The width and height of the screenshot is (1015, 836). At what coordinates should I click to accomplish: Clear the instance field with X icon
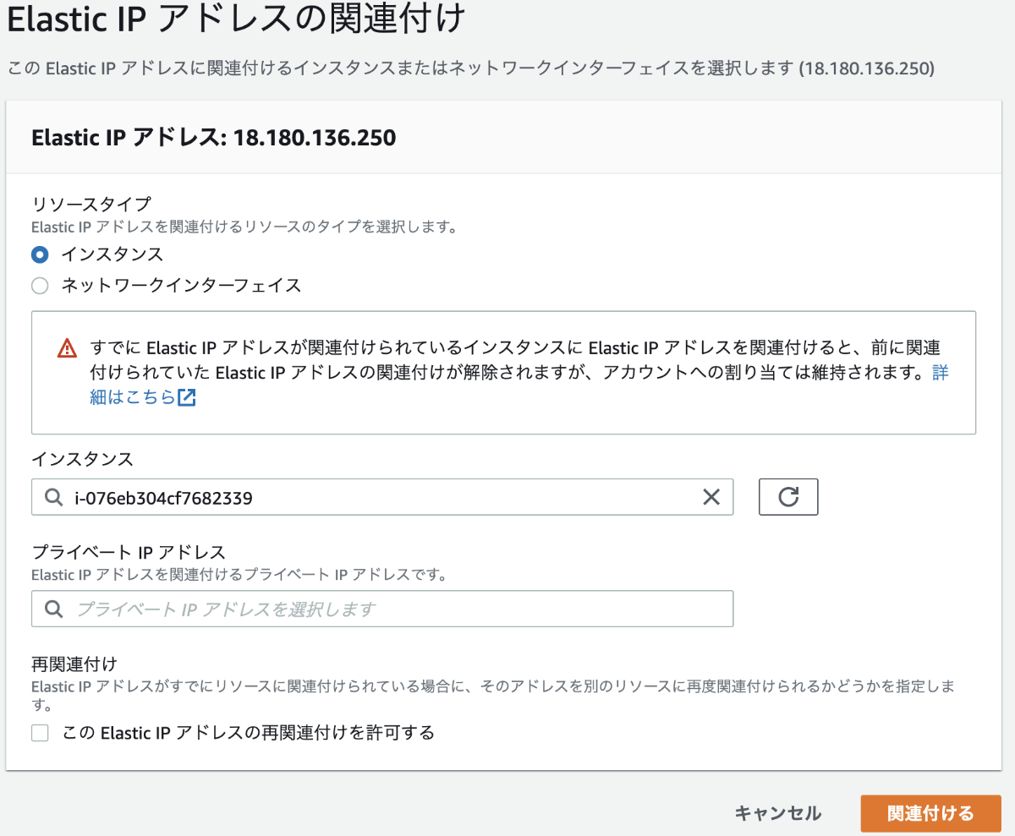[x=711, y=498]
